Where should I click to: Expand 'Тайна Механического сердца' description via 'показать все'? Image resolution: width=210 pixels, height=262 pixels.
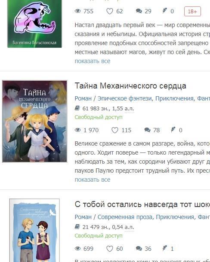pos(93,180)
